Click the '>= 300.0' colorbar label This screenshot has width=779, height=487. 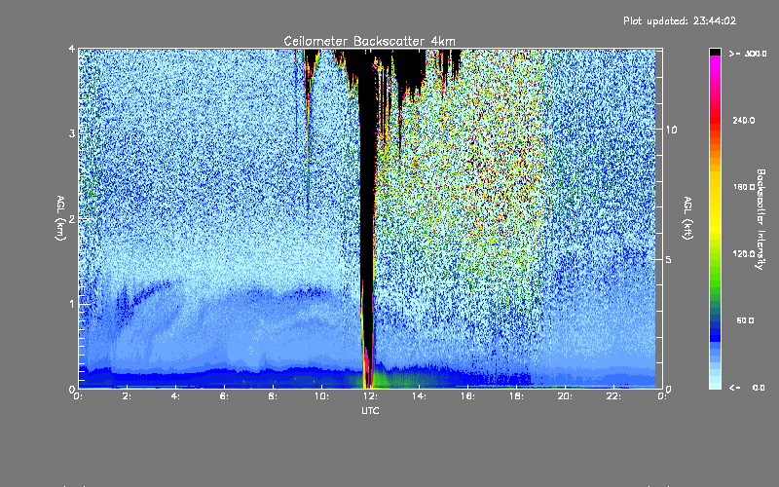click(748, 54)
